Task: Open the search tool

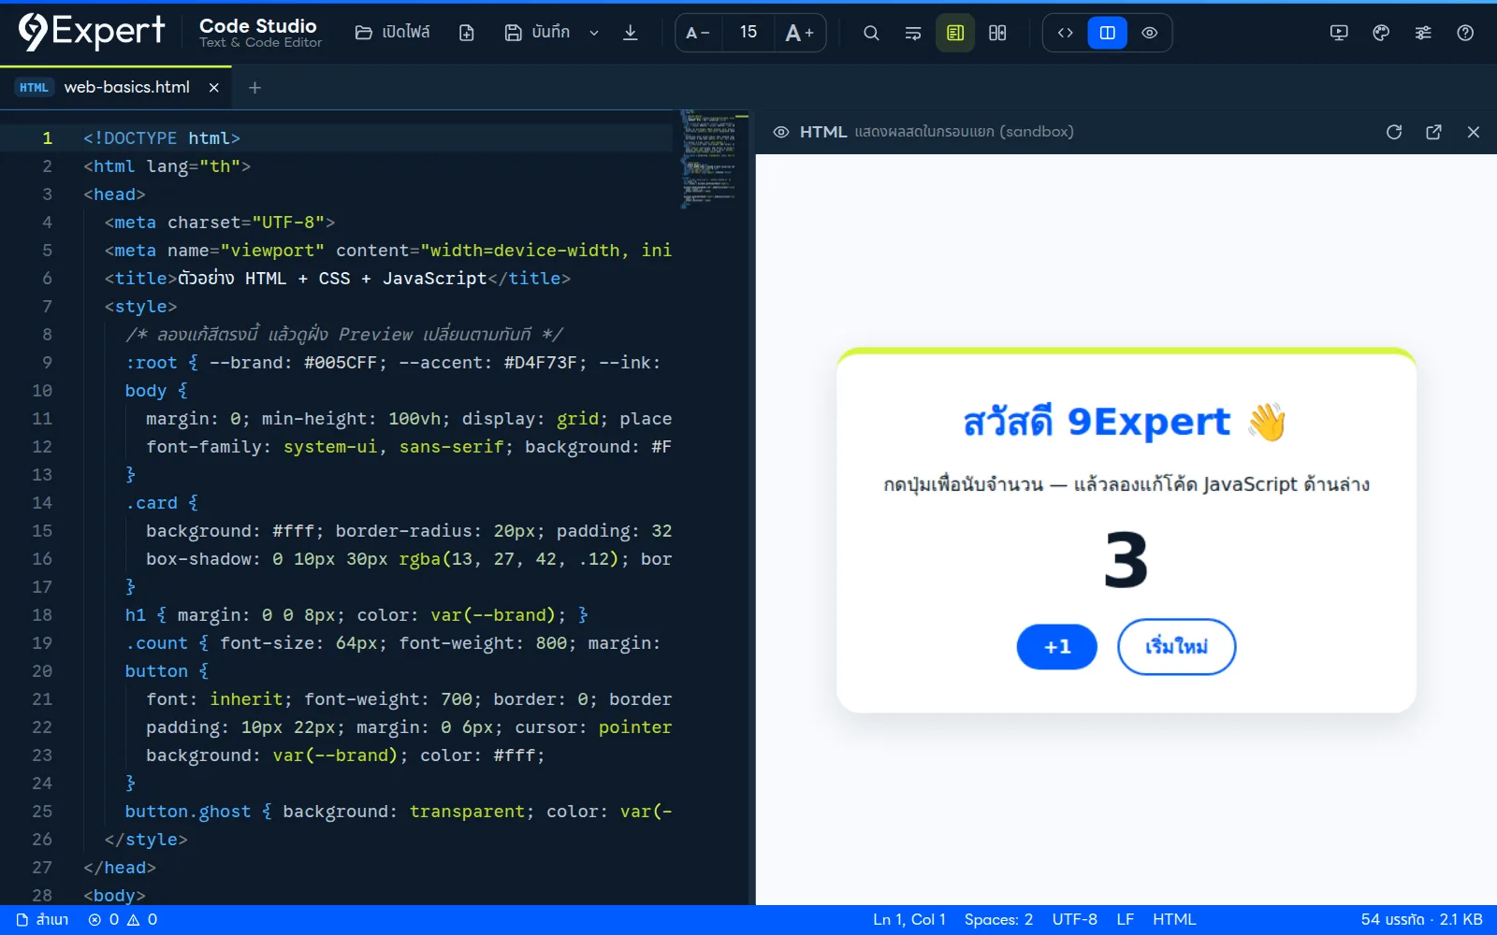Action: [871, 33]
